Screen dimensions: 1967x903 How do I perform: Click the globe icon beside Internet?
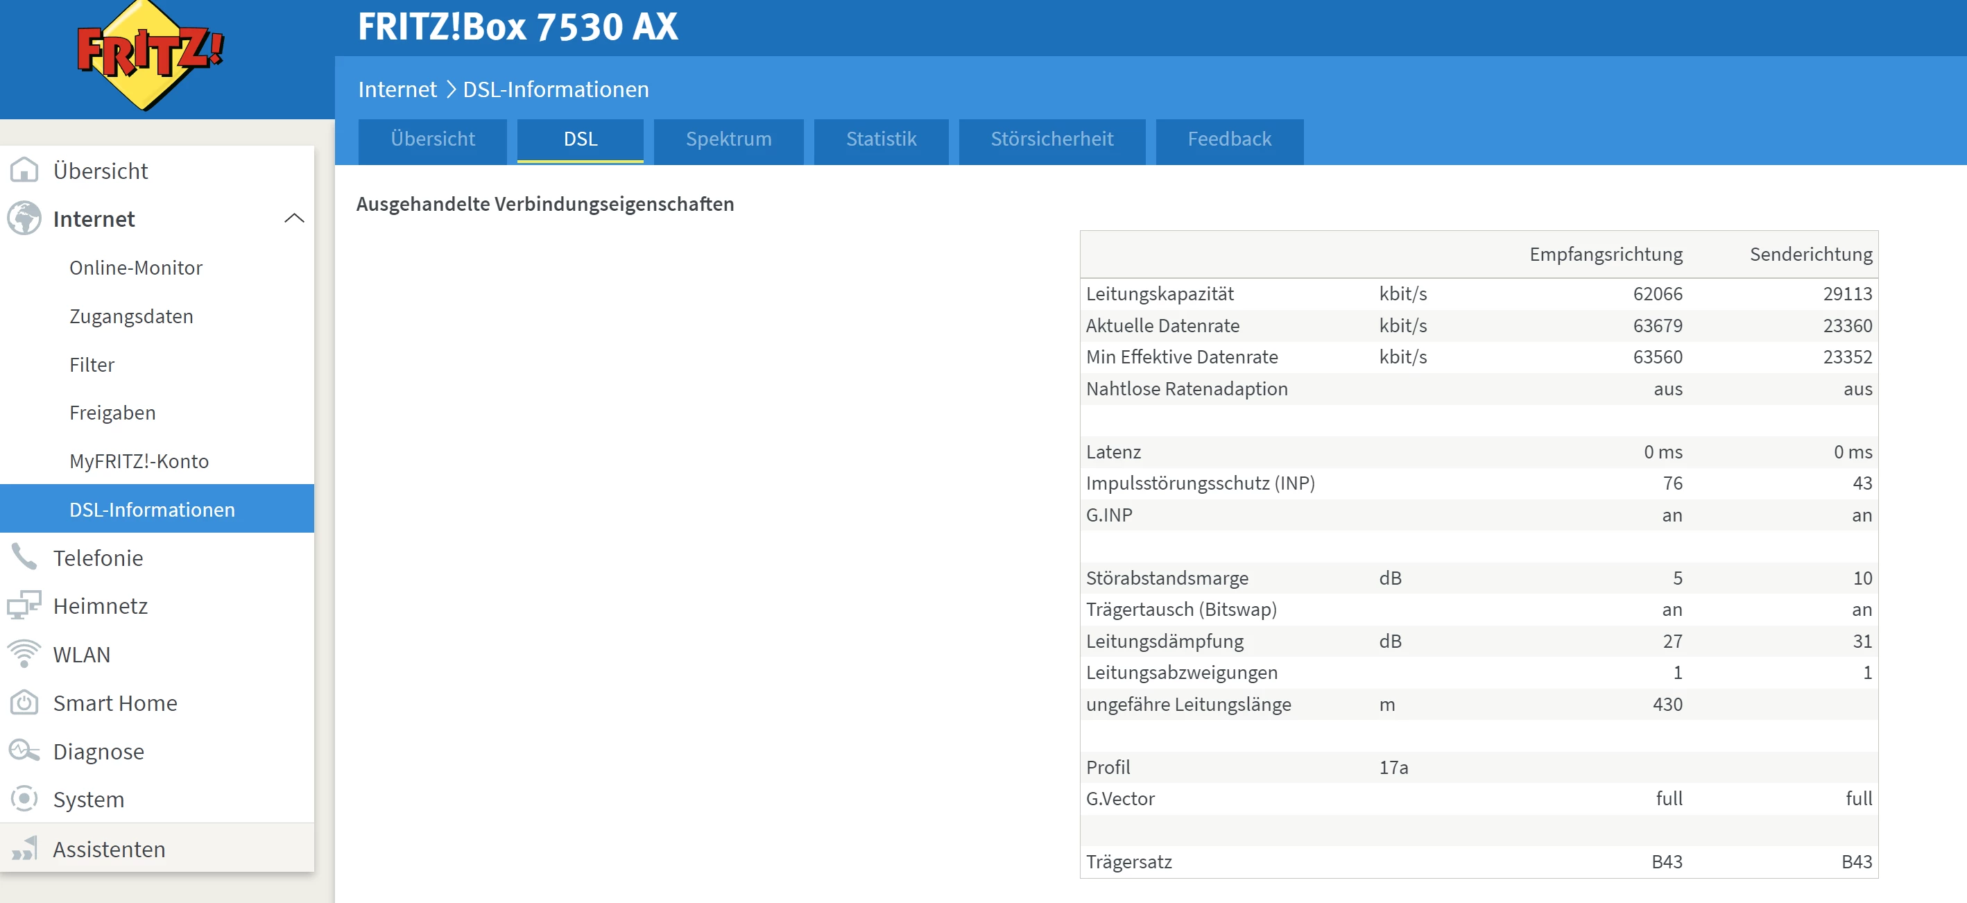24,218
